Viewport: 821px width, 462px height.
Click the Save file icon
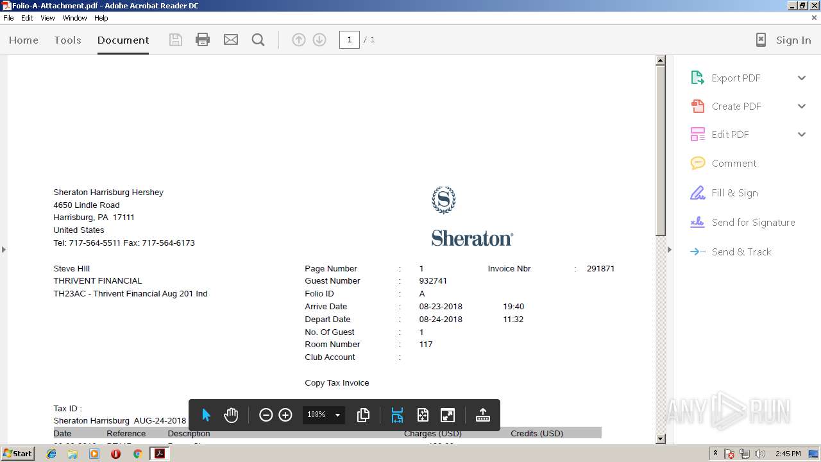click(x=175, y=40)
